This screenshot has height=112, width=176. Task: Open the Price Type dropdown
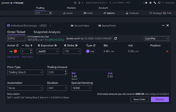click(25, 72)
